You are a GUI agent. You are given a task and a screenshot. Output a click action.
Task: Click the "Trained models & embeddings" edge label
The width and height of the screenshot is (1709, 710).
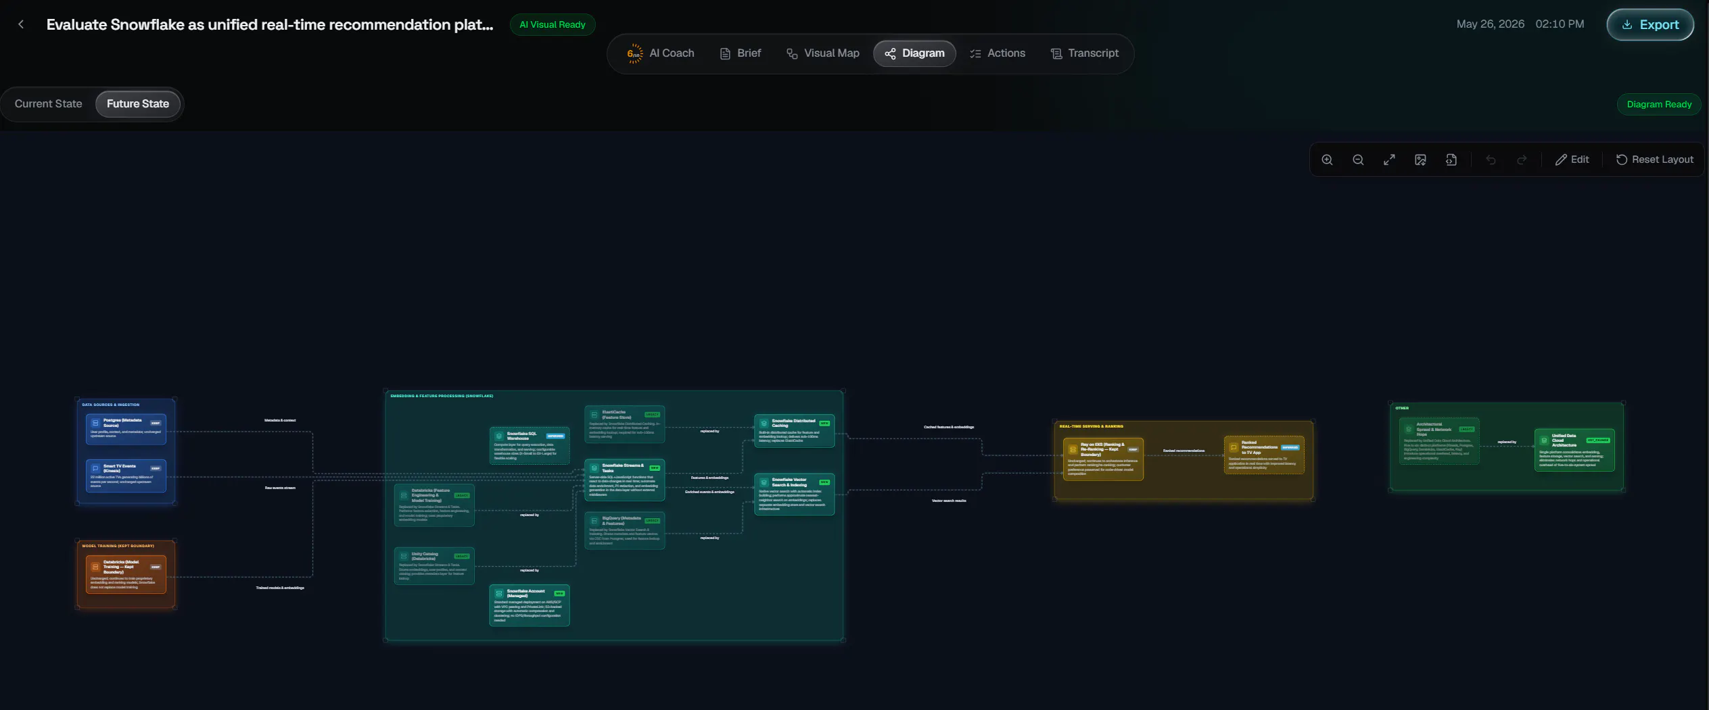pyautogui.click(x=280, y=588)
